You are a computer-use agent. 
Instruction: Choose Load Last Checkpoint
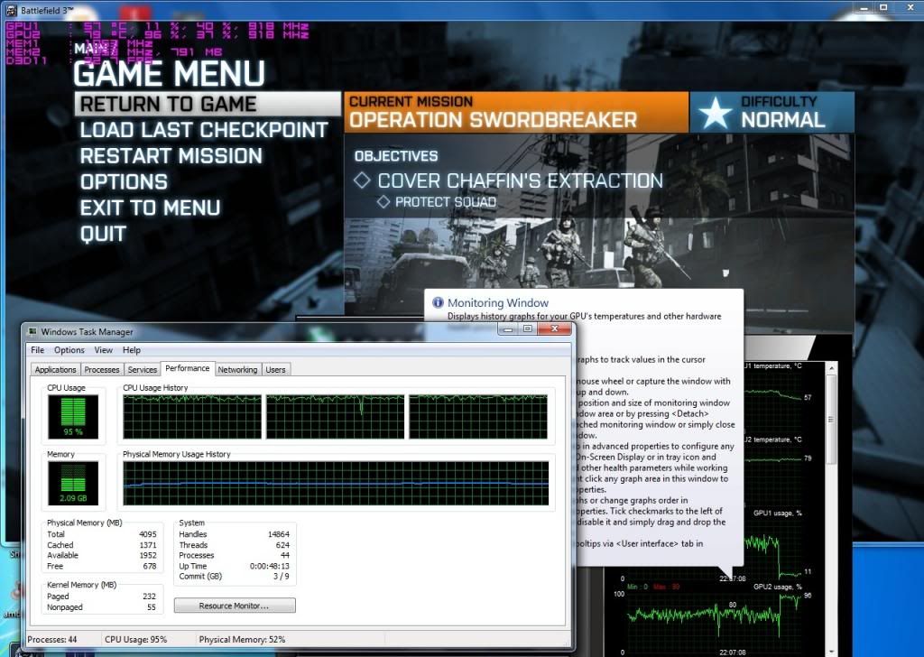click(x=204, y=130)
